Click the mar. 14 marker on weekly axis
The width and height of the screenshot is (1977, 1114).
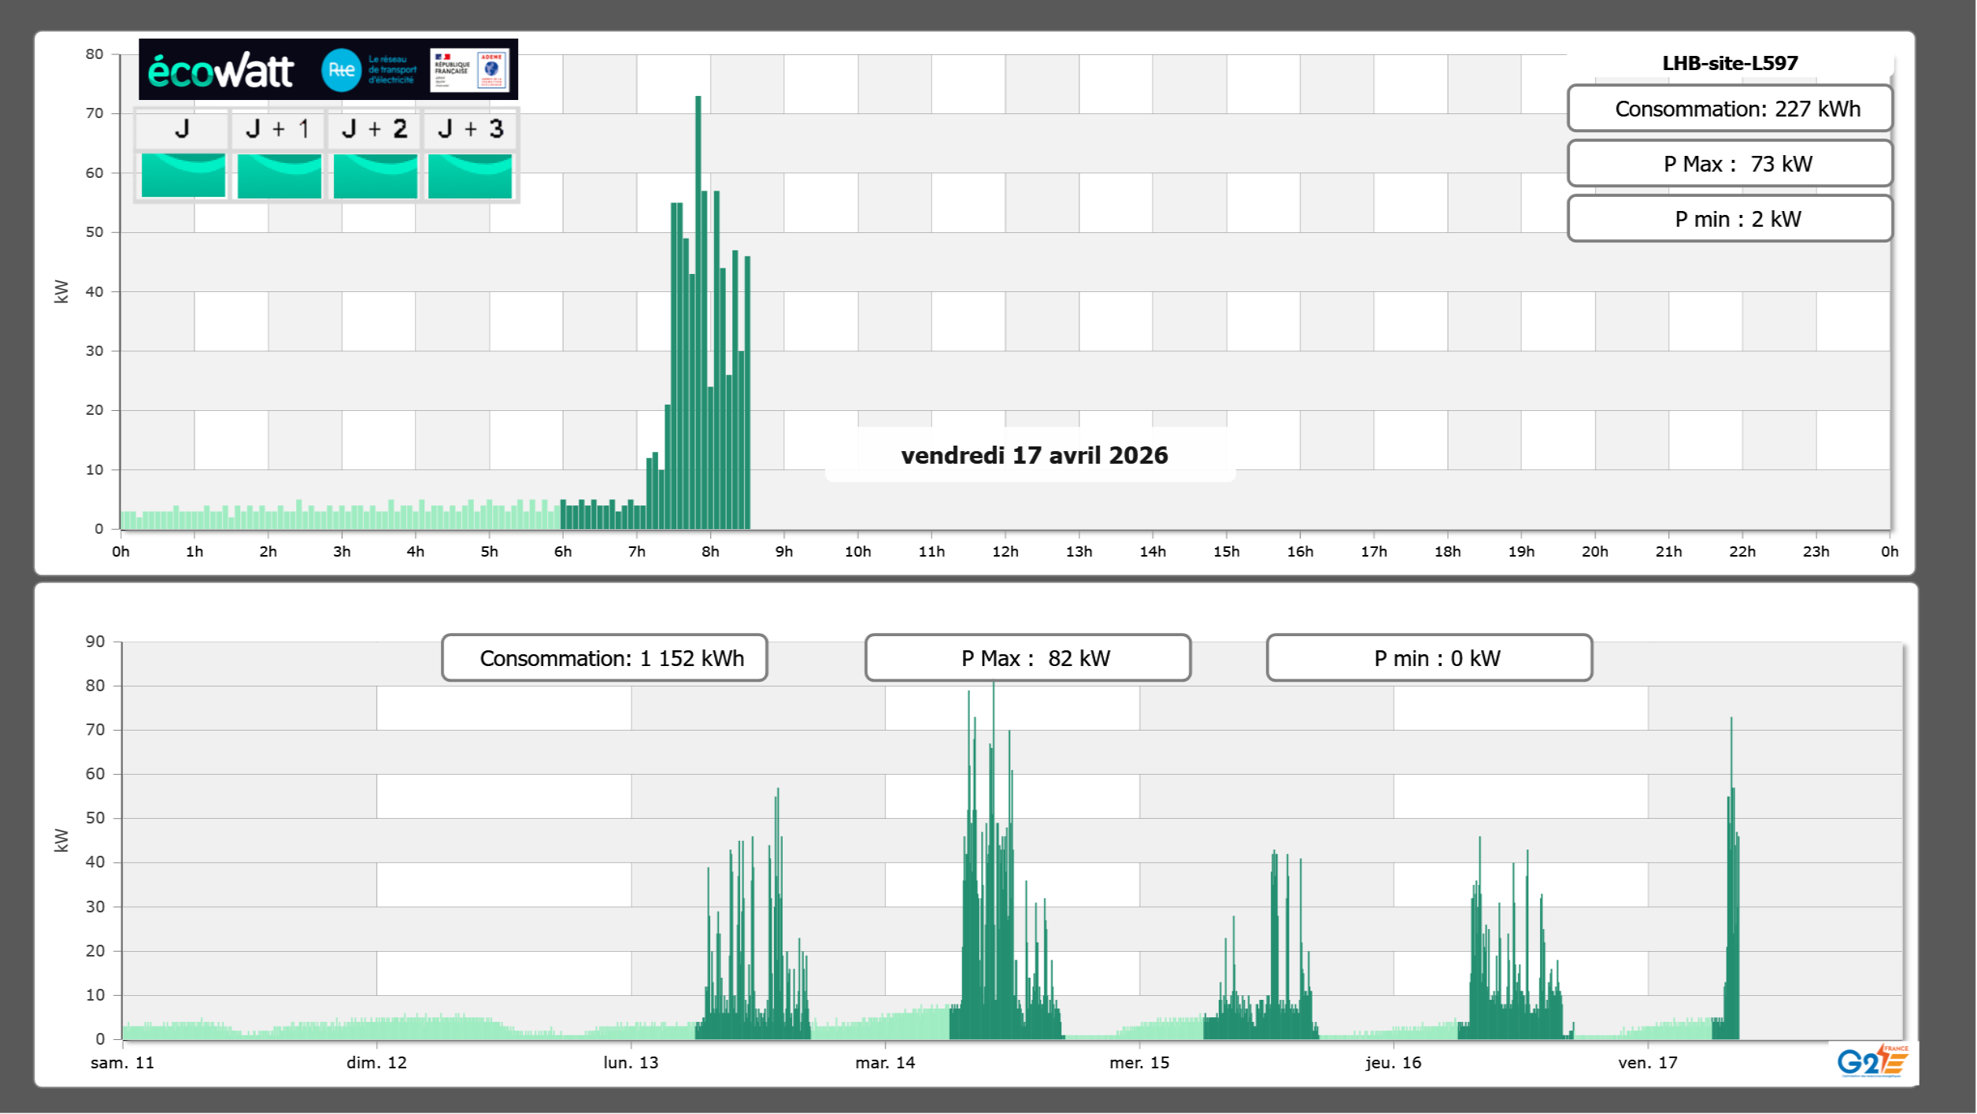tap(885, 1062)
